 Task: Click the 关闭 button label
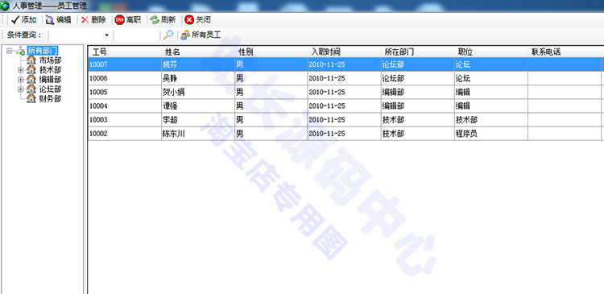pyautogui.click(x=203, y=20)
